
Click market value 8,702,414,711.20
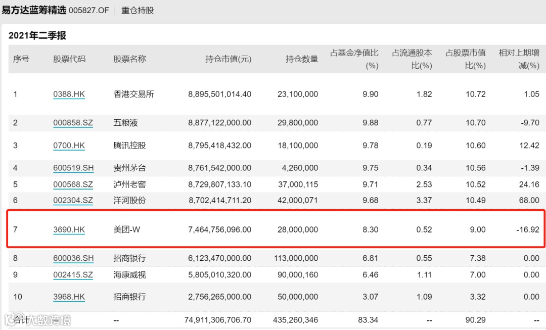[x=220, y=200]
